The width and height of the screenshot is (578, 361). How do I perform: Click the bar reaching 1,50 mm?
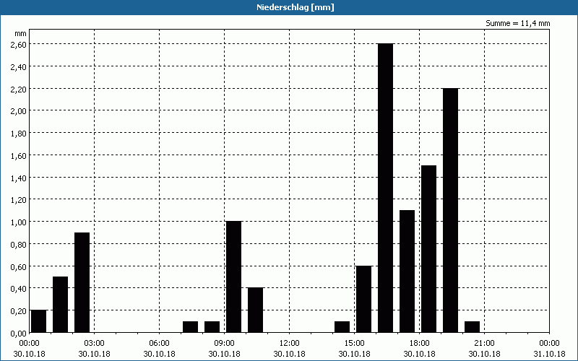tap(428, 249)
